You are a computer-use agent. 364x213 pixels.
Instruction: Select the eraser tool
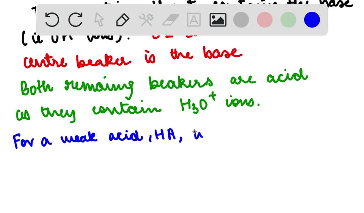[x=170, y=20]
